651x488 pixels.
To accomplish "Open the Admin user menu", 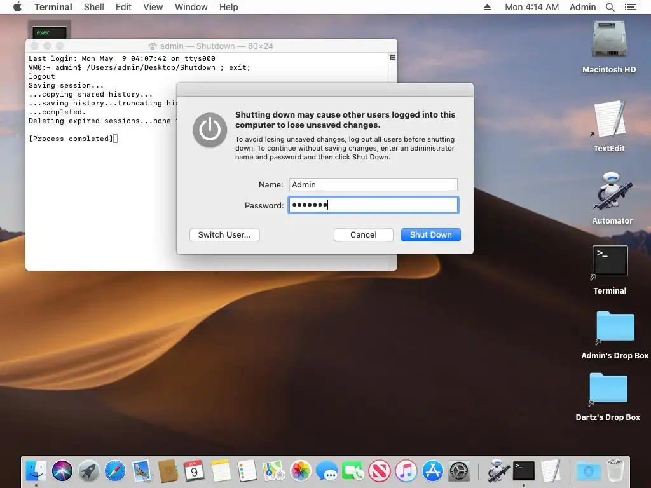I will (x=582, y=7).
